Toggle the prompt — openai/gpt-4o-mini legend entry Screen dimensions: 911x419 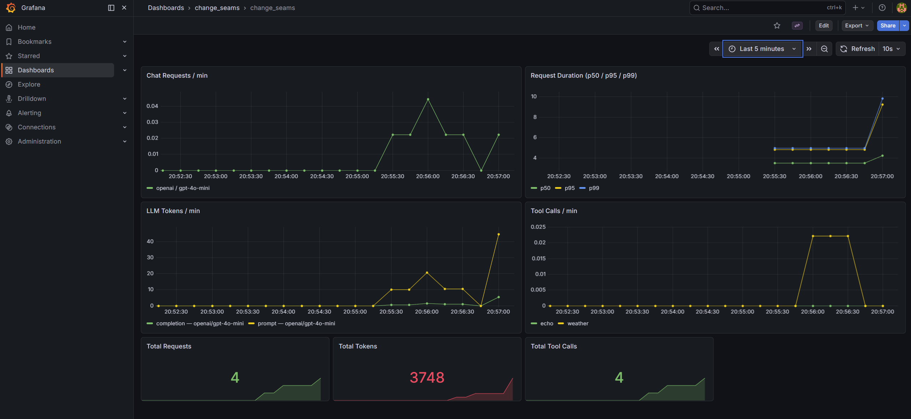[296, 323]
